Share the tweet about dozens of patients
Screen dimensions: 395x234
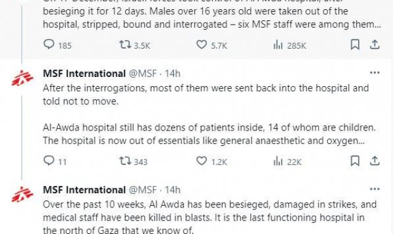click(x=375, y=161)
